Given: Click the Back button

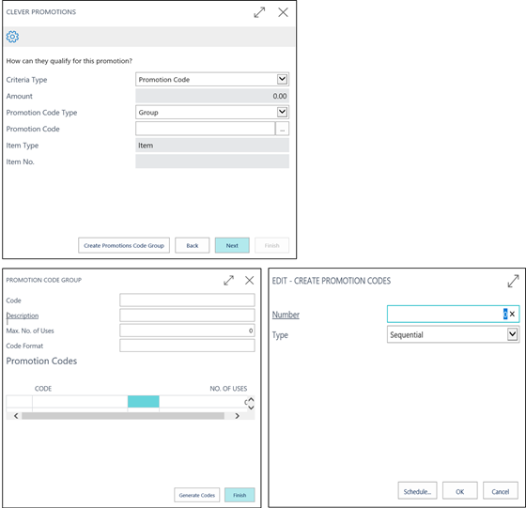Looking at the screenshot, I should tap(193, 245).
